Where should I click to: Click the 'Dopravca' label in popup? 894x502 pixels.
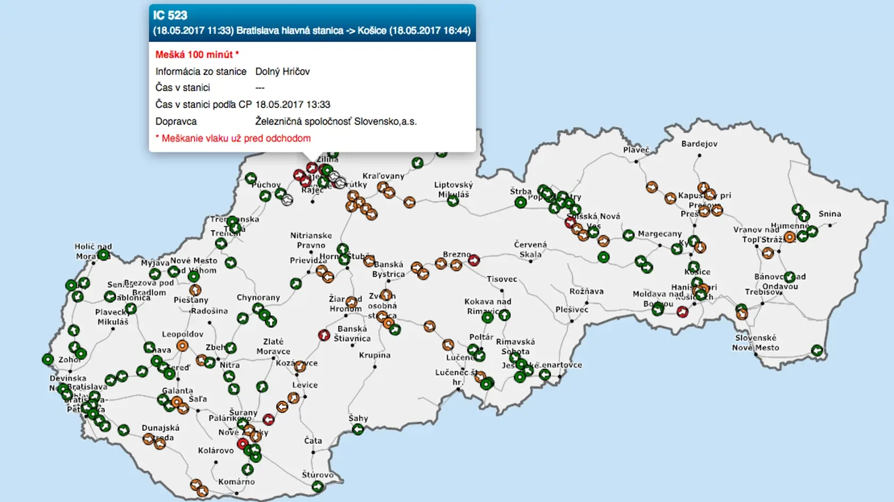point(176,122)
